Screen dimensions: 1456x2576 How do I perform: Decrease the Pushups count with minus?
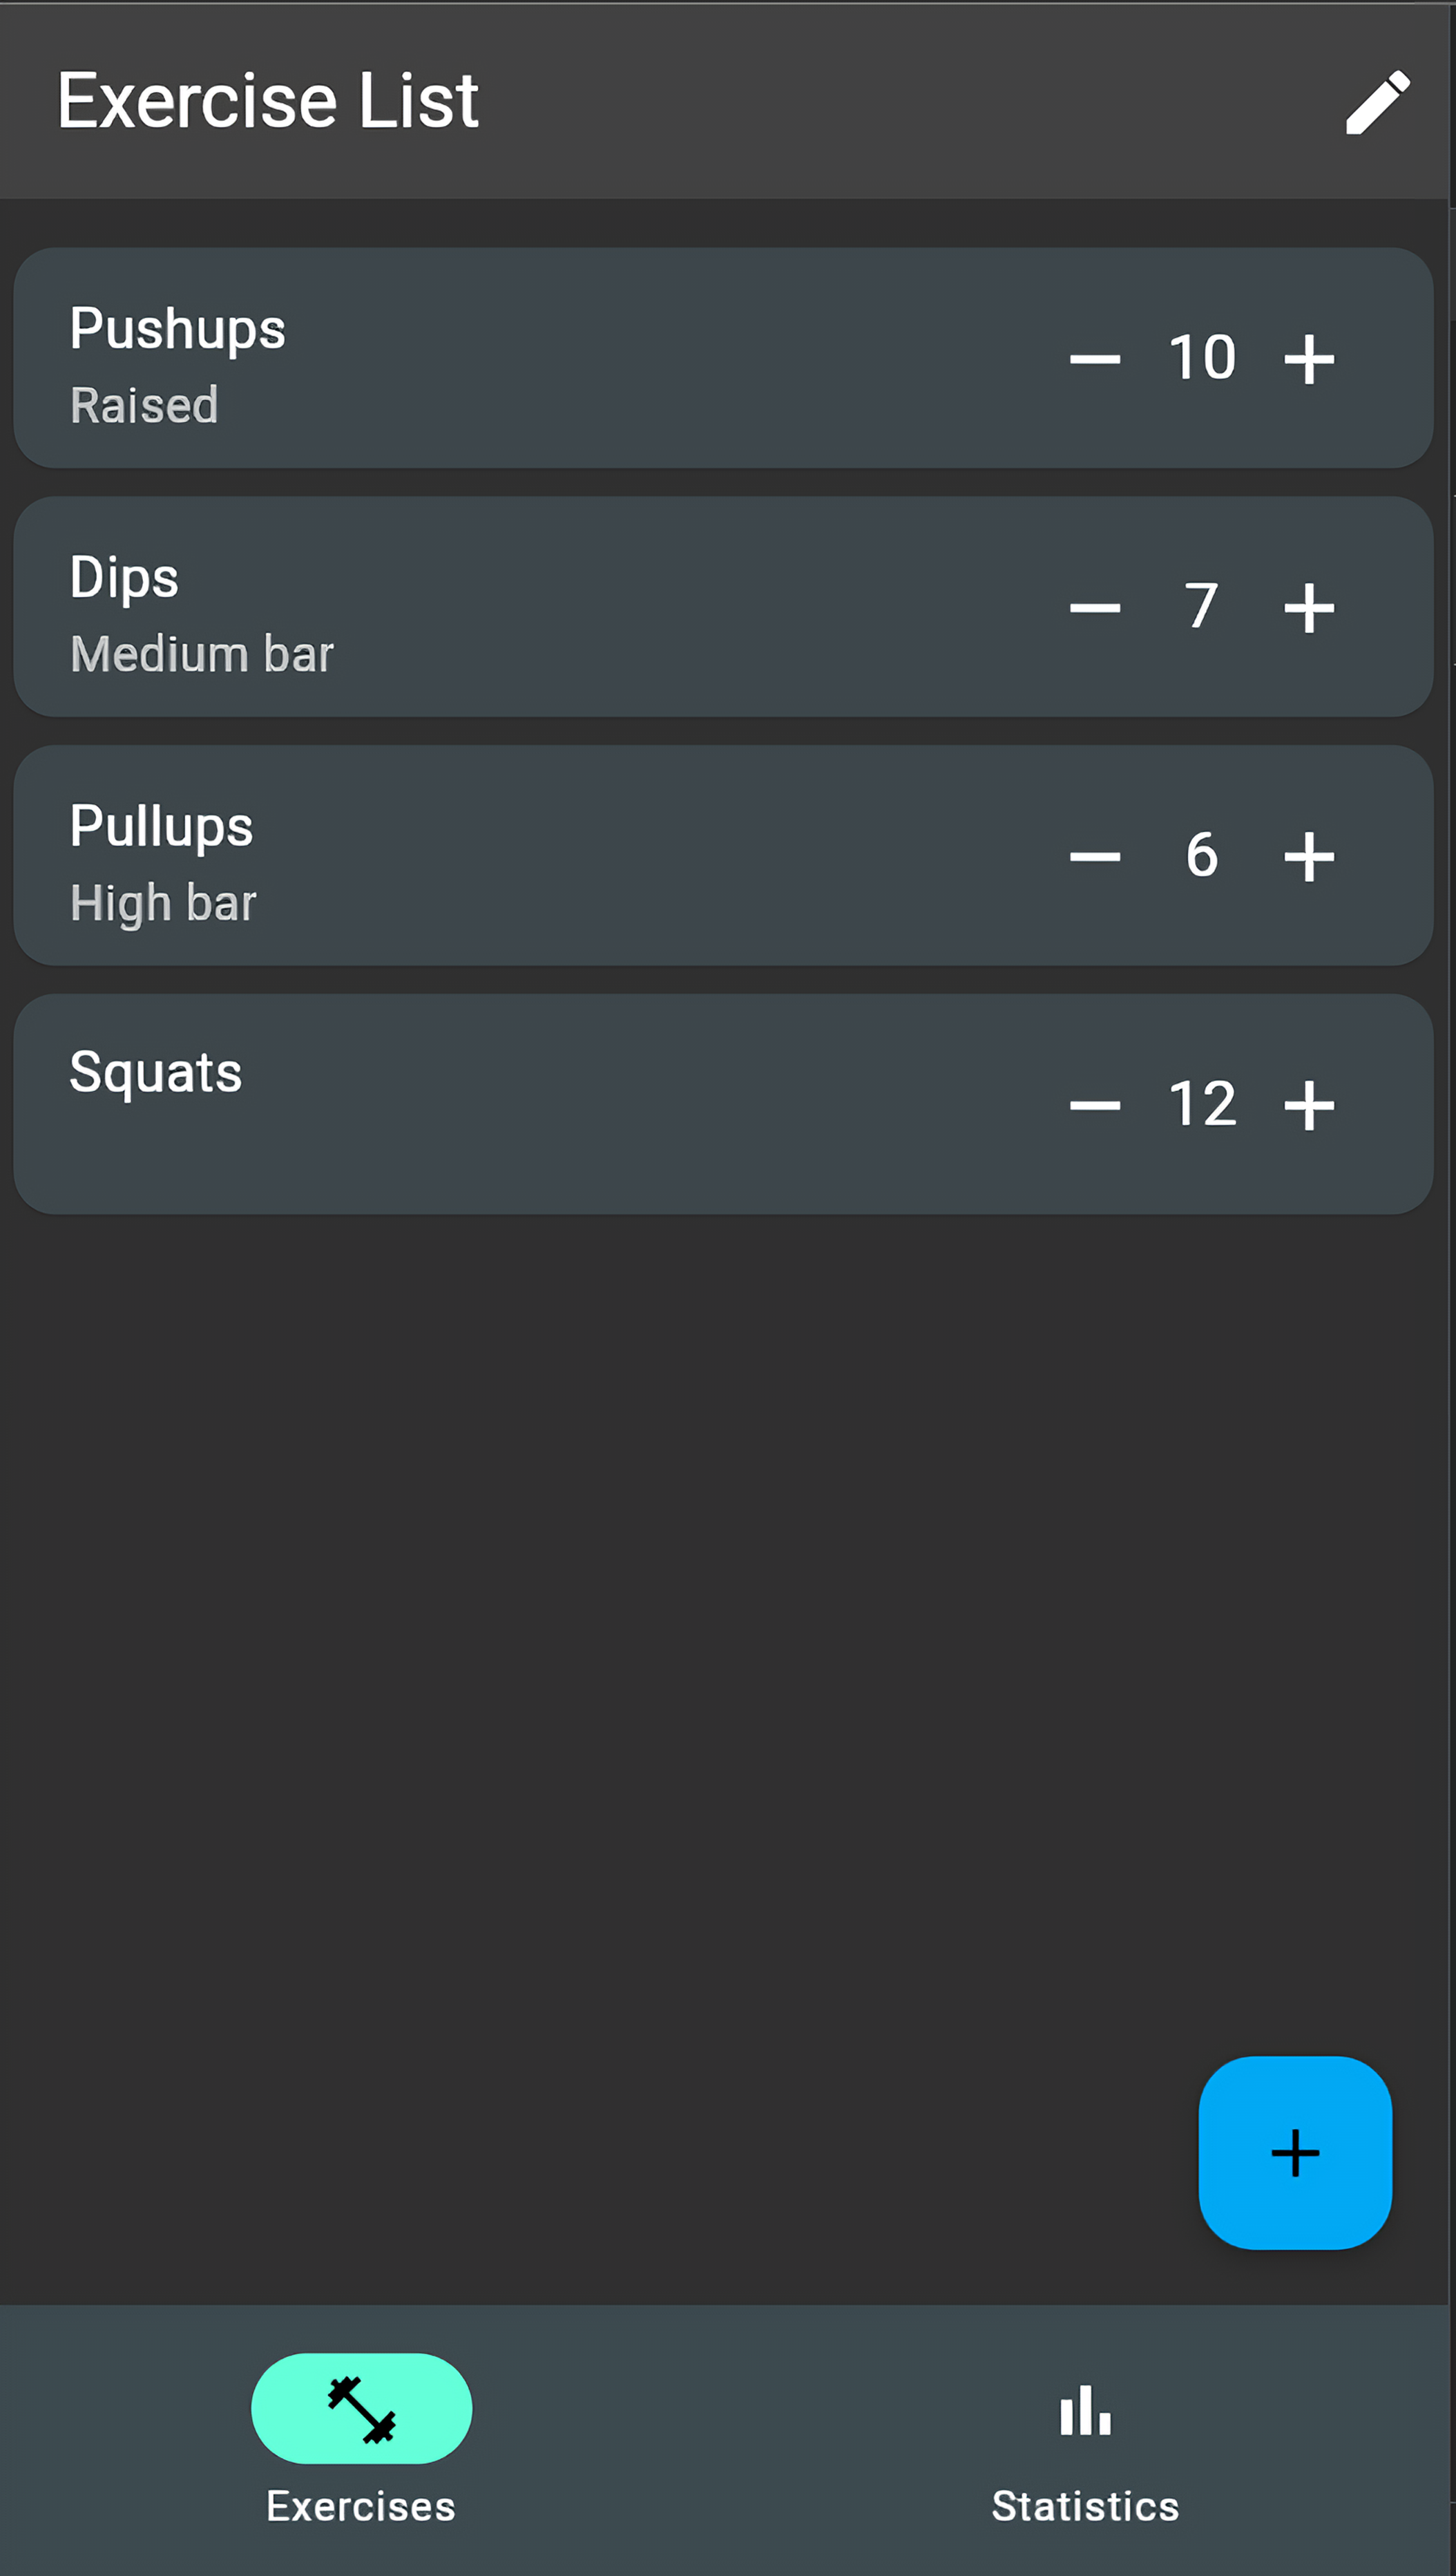click(1094, 358)
